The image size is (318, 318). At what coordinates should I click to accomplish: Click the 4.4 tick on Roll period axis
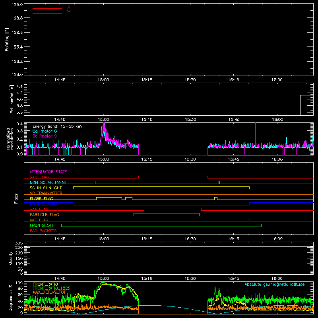[x=19, y=86]
